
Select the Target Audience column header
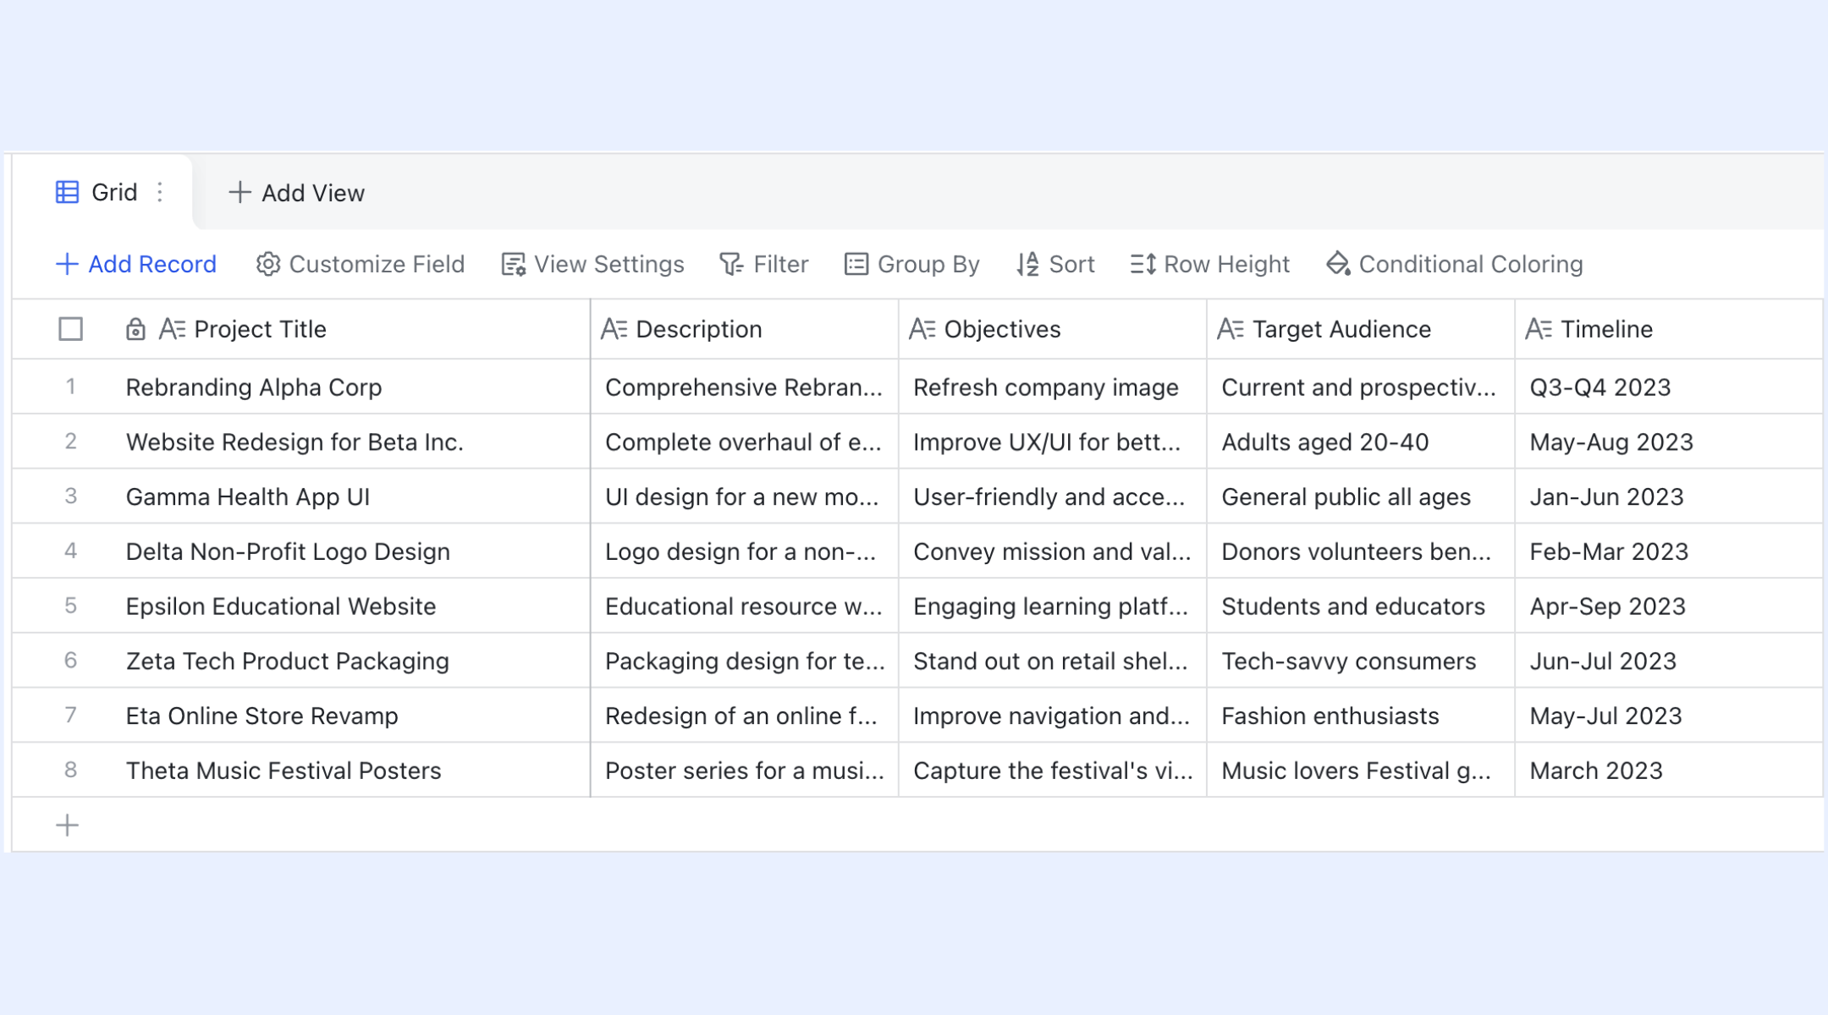1361,329
